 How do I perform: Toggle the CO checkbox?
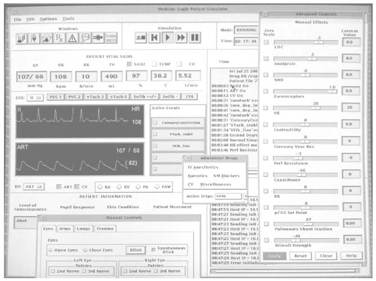tap(179, 64)
